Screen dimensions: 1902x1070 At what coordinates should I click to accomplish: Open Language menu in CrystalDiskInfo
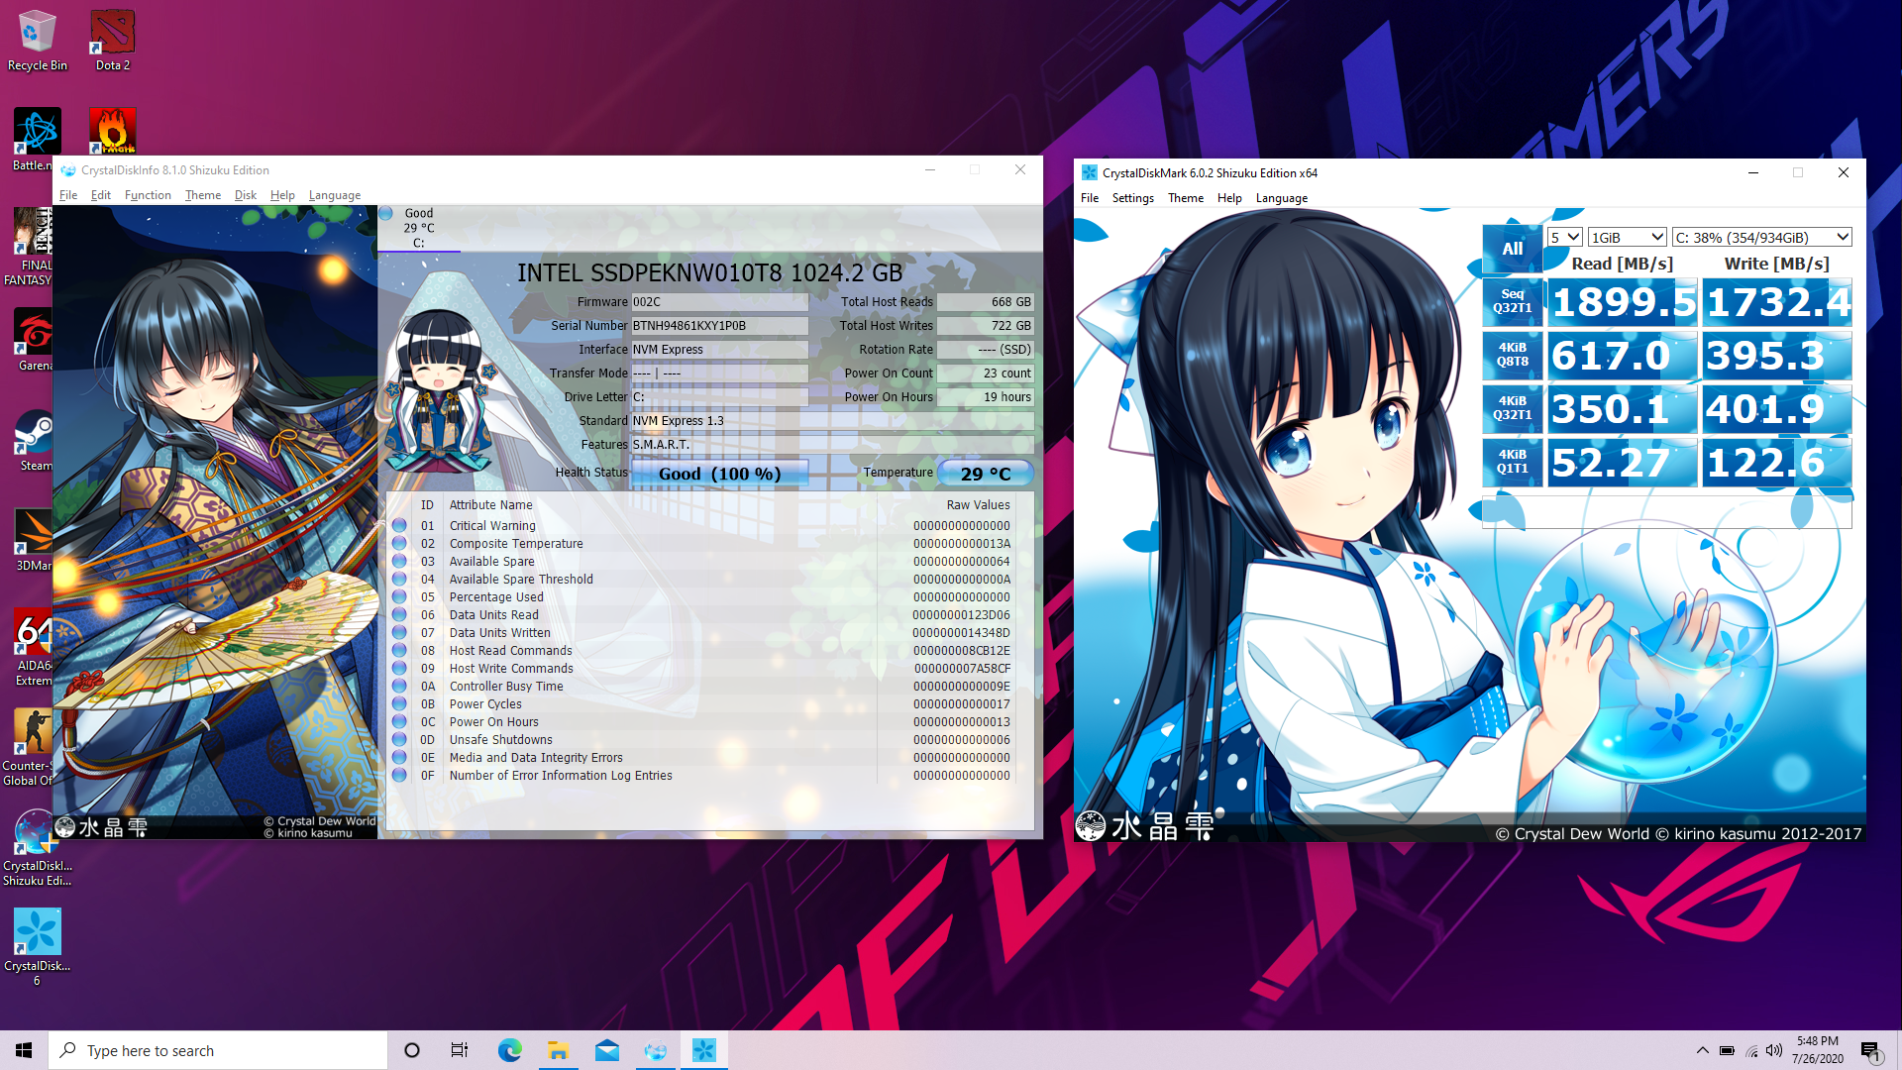[335, 195]
